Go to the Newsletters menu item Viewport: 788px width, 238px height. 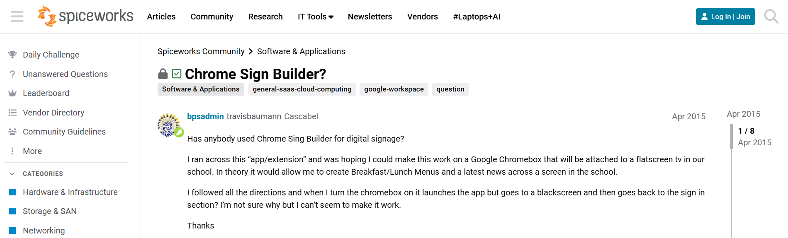pos(370,17)
